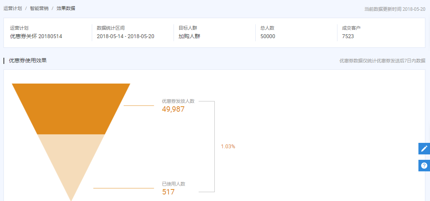Screen dimensions: 430x201
Task: Click the blue pencil edit icon
Action: click(424, 149)
